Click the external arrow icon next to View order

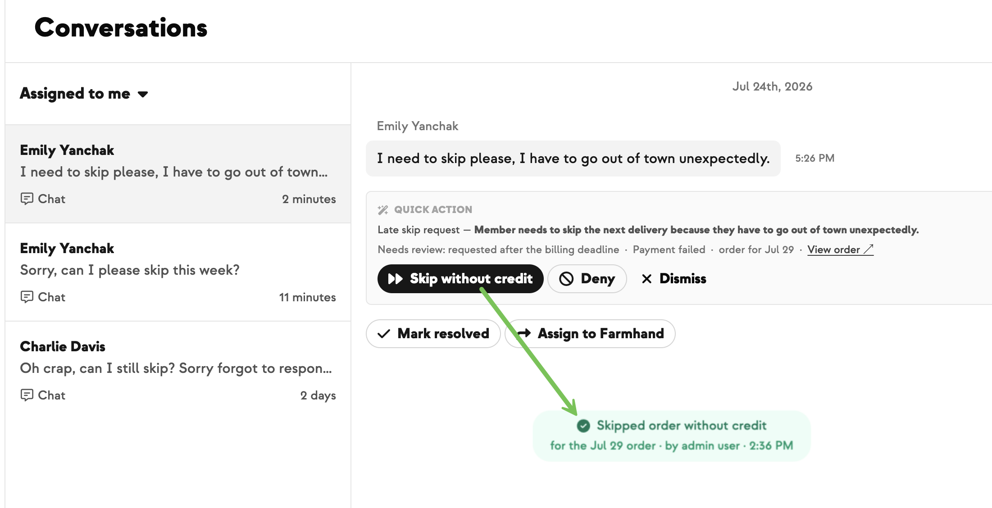869,249
